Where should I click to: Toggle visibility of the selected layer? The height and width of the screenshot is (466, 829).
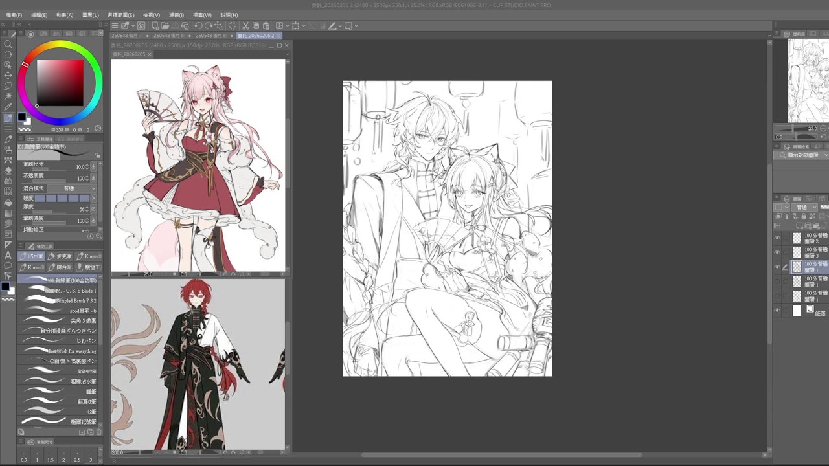point(777,267)
